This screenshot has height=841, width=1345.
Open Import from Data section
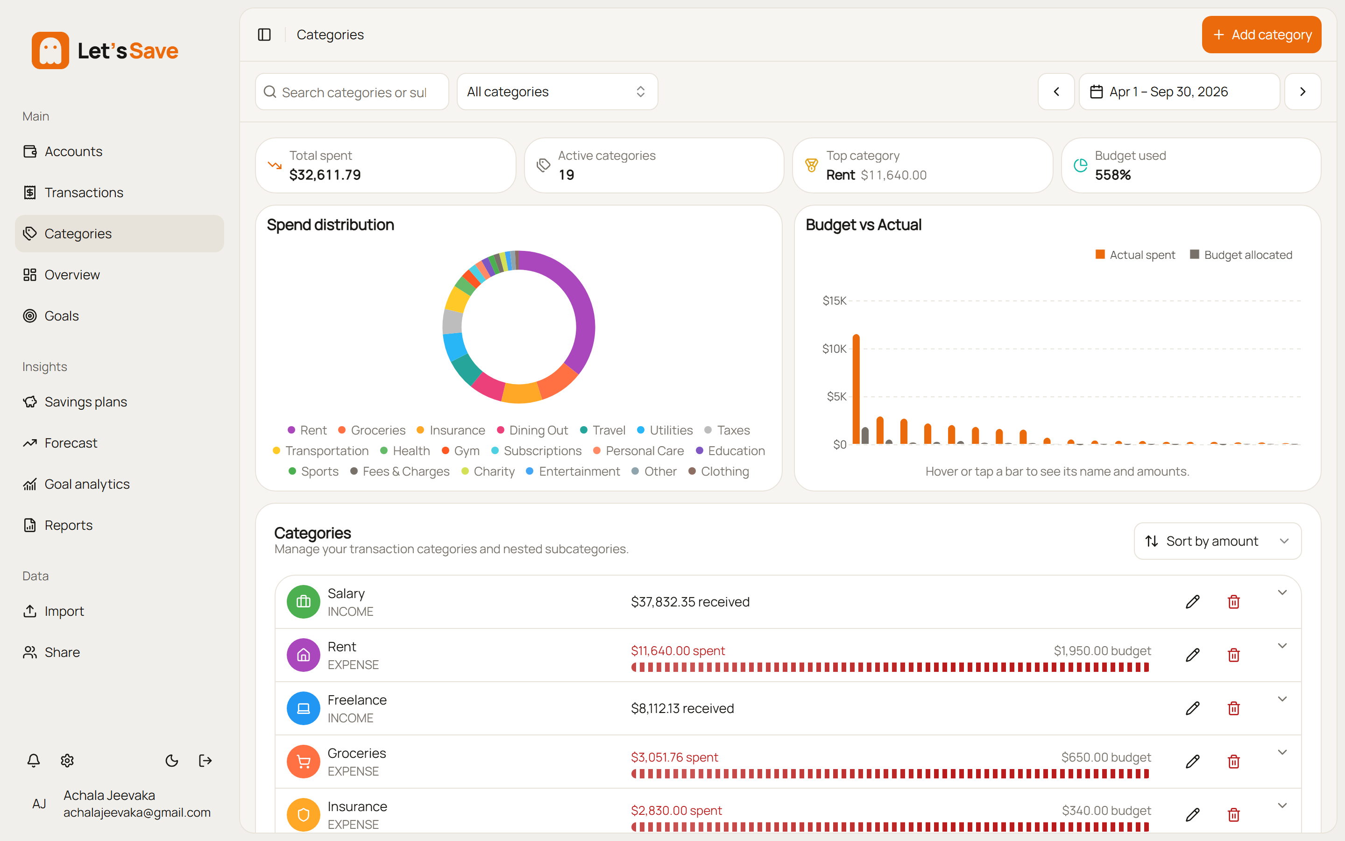click(120, 611)
